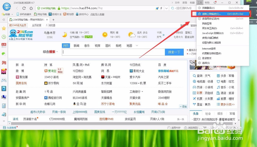Open the 头条新闻 status bar item

pos(10,128)
